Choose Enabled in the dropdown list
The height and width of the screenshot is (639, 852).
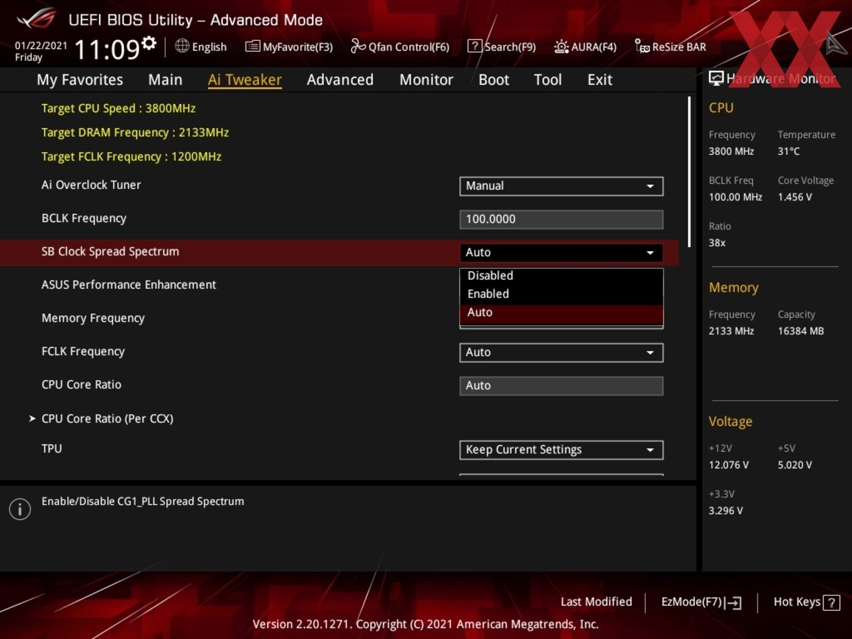pyautogui.click(x=561, y=294)
